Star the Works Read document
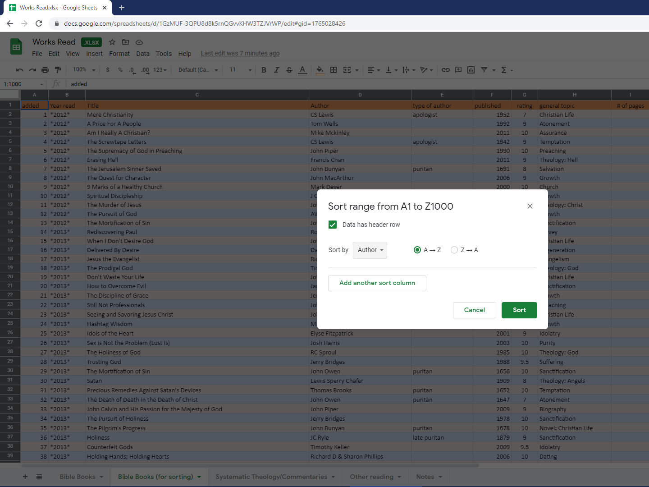The width and height of the screenshot is (649, 487). tap(112, 42)
